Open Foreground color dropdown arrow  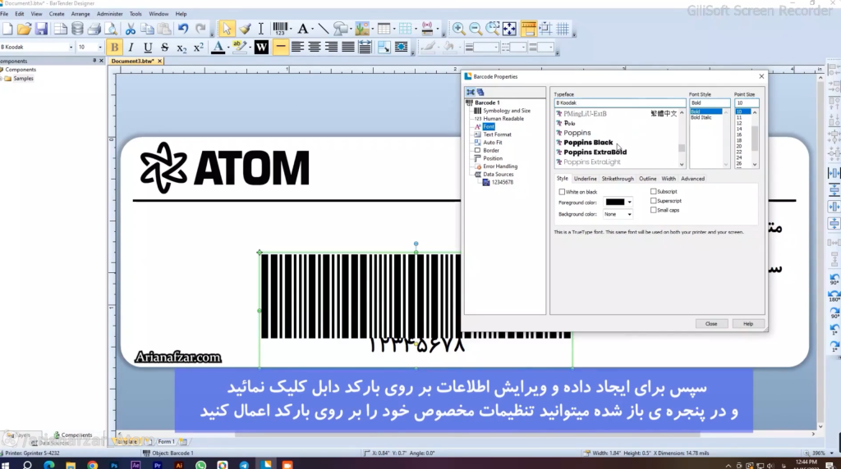click(x=629, y=203)
